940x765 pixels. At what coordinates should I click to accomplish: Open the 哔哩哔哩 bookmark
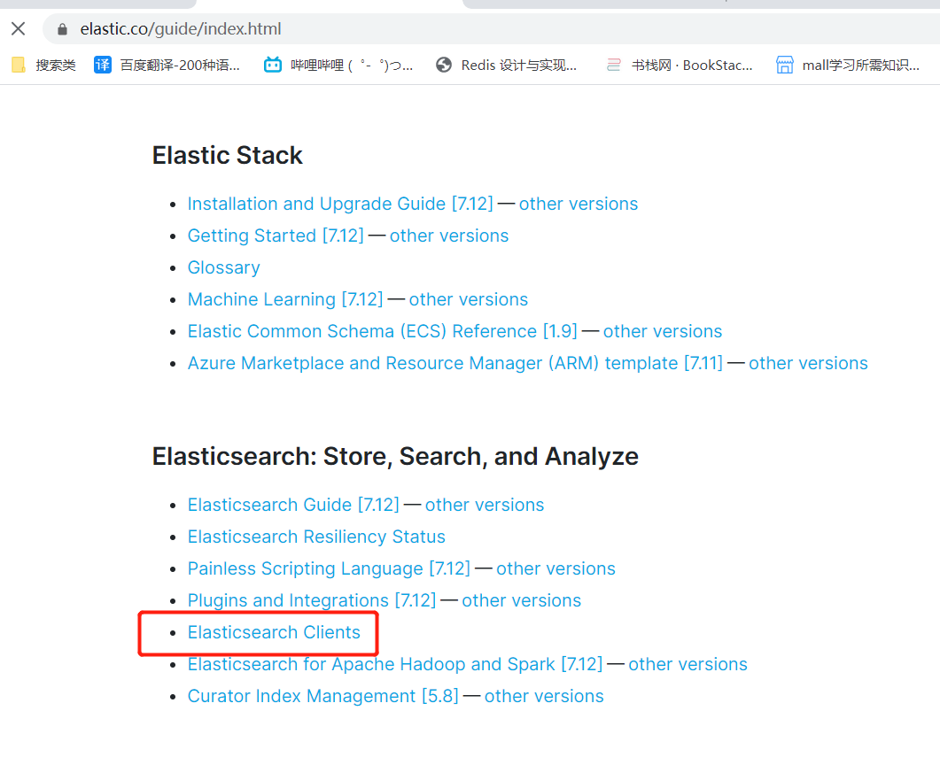(338, 65)
